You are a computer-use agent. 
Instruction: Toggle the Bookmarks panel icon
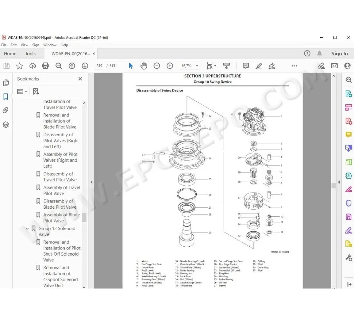pyautogui.click(x=6, y=97)
